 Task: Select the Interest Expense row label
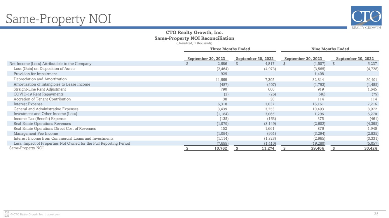pyautogui.click(x=28, y=104)
